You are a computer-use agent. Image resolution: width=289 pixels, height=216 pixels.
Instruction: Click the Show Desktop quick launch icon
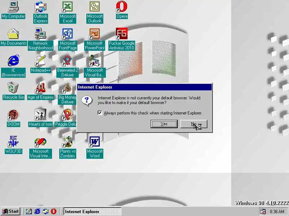click(29, 211)
